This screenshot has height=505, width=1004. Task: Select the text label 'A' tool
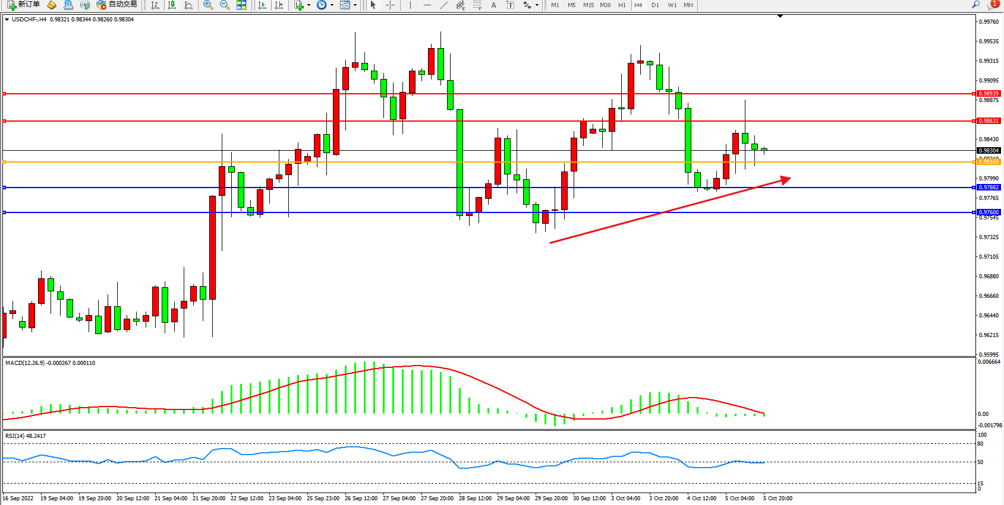[493, 5]
